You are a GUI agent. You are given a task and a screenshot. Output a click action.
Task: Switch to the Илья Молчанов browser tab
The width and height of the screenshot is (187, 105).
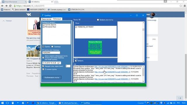point(14,2)
